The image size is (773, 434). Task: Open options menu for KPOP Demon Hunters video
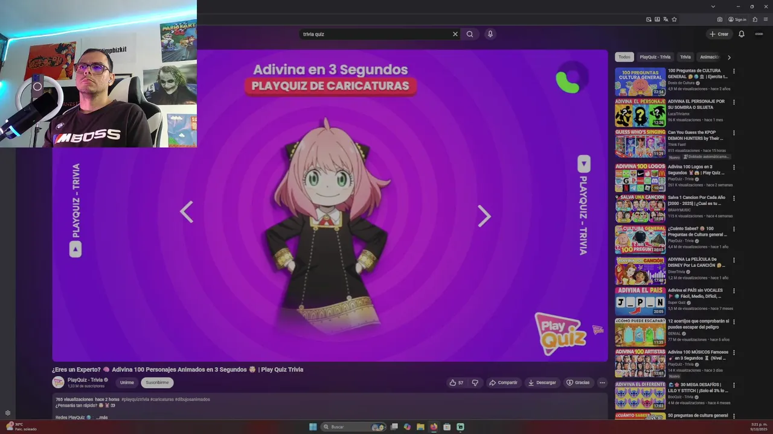pos(734,133)
